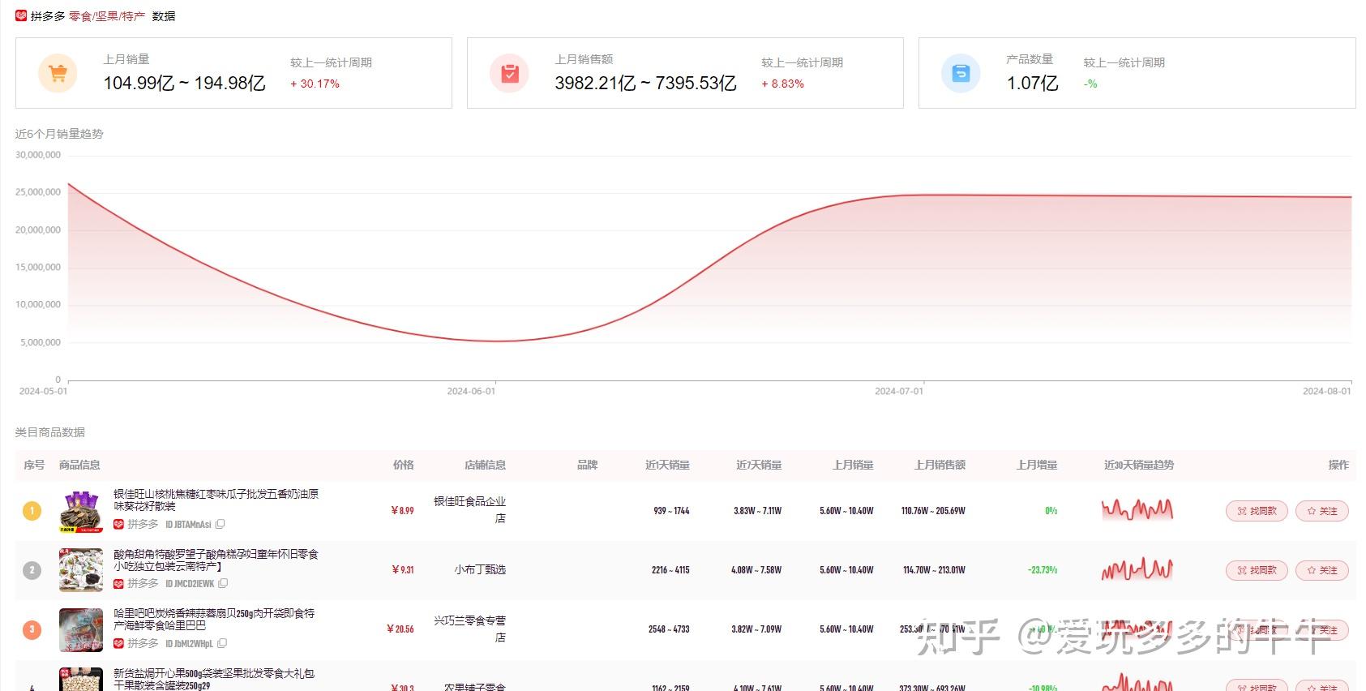Copy product ID JMCD2IEWK

[223, 583]
